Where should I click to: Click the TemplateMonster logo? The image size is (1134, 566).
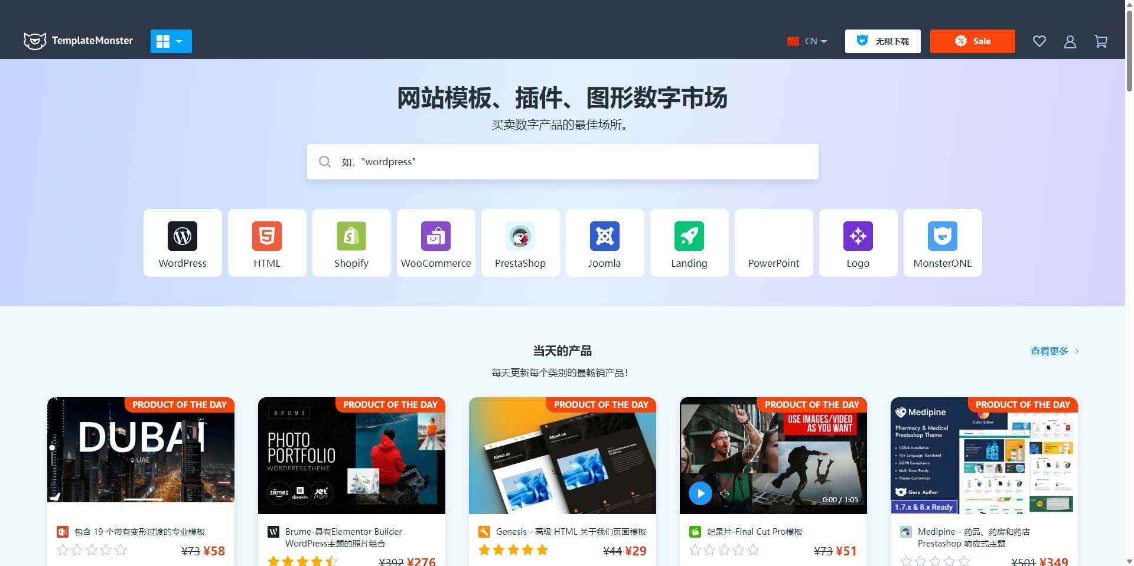tap(78, 41)
